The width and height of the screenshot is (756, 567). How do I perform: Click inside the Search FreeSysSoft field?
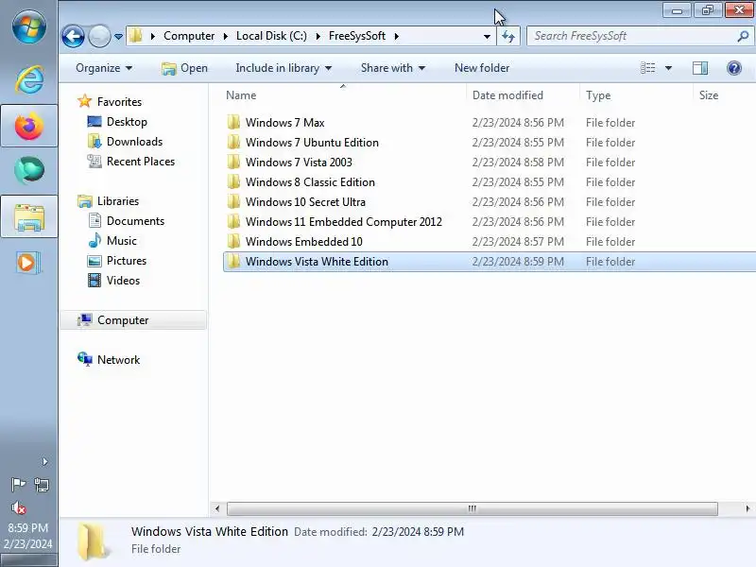tap(632, 36)
